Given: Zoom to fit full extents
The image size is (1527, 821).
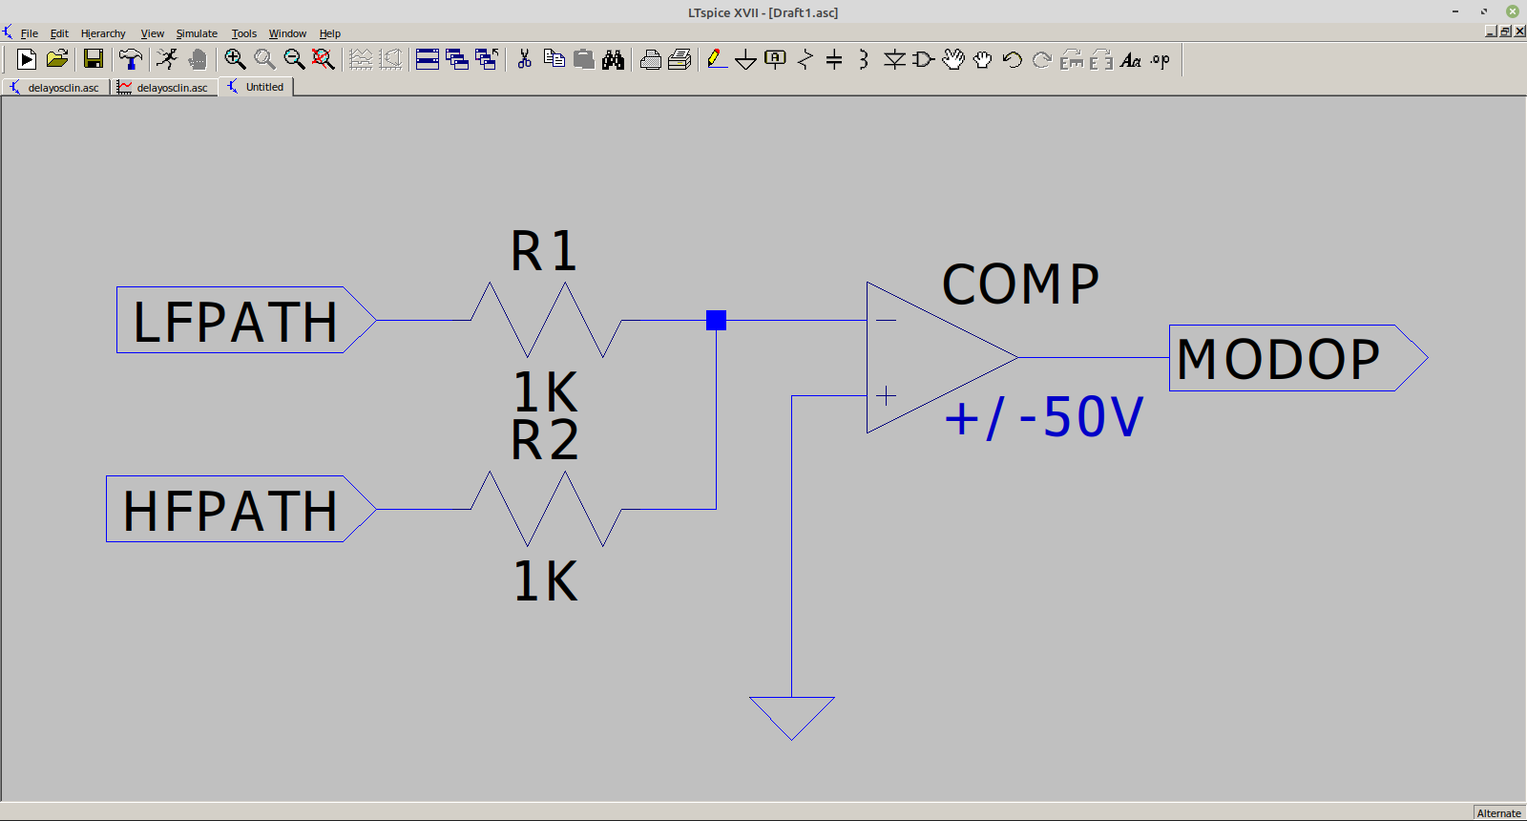Looking at the screenshot, I should (x=324, y=59).
